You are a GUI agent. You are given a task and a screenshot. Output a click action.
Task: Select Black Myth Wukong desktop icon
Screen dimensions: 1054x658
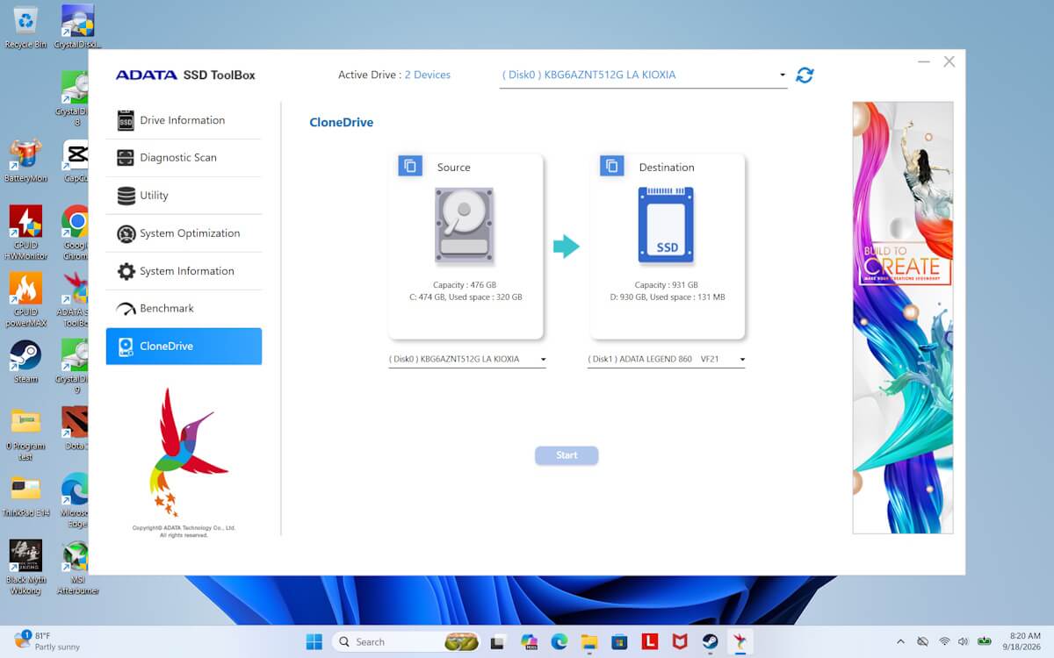pyautogui.click(x=25, y=567)
